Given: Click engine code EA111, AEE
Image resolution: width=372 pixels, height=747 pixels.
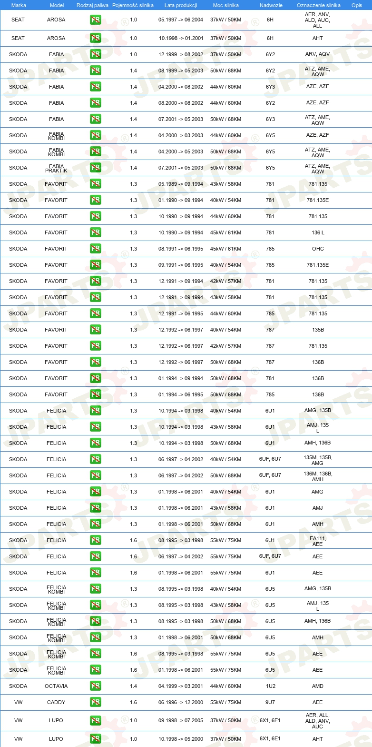Looking at the screenshot, I should coord(318,541).
